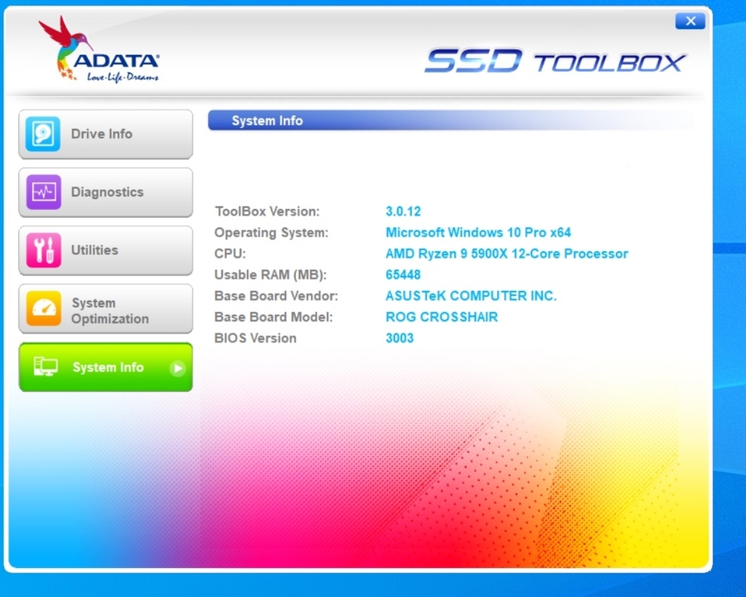Click the System Info panel header
Image resolution: width=746 pixels, height=597 pixels.
(x=450, y=120)
